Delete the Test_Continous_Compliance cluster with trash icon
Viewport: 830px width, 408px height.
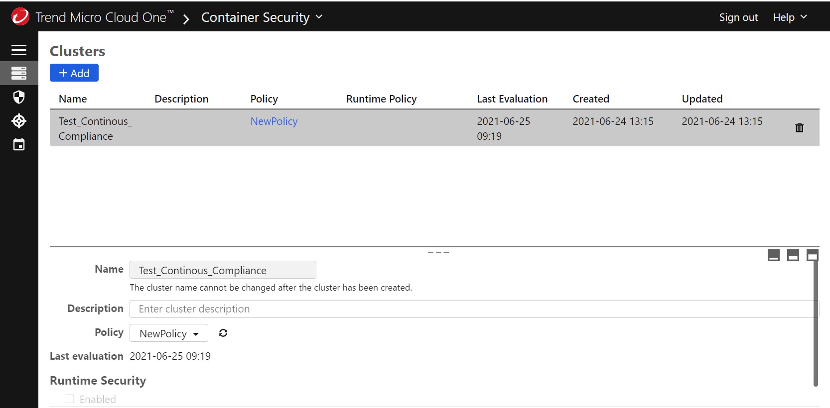click(800, 128)
